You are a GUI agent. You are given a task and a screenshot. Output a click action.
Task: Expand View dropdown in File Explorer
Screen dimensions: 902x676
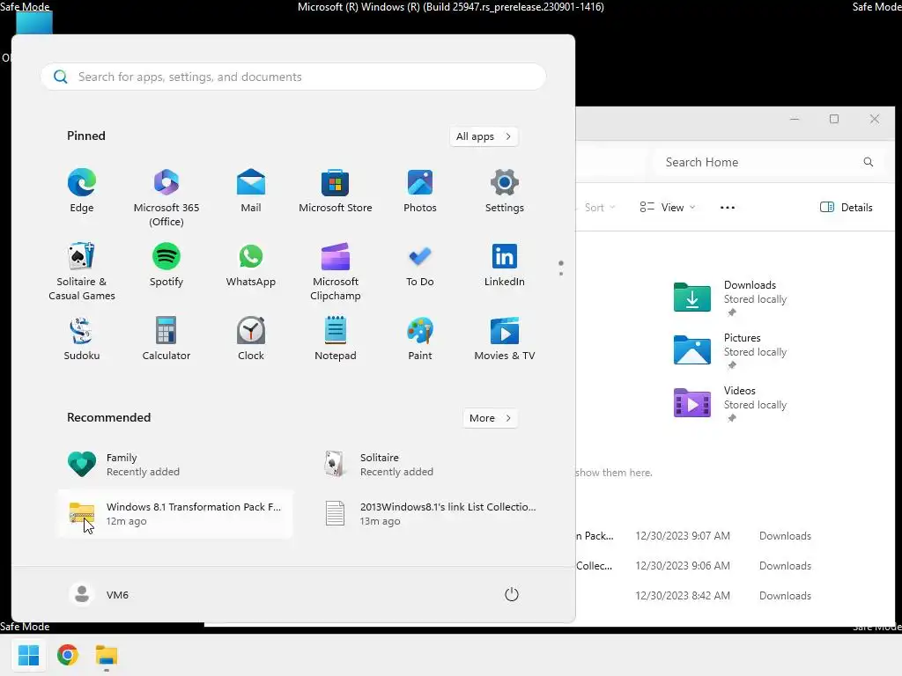click(668, 208)
